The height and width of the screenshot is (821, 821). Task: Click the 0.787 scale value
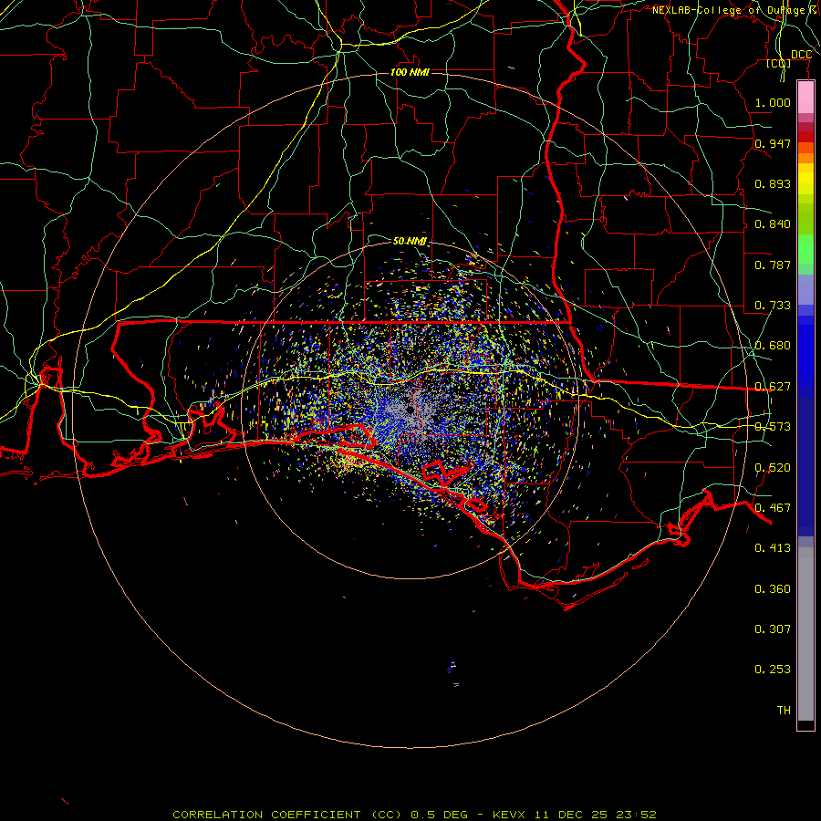tap(773, 265)
